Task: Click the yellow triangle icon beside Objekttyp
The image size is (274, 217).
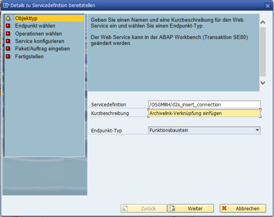Action: coord(8,18)
